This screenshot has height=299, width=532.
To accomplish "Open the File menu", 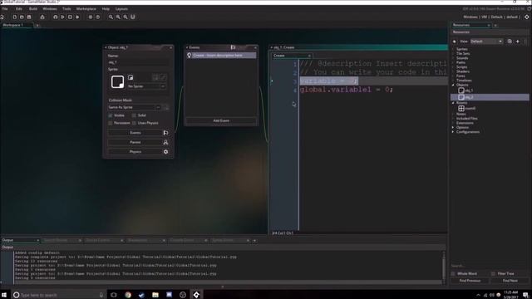I will pos(5,9).
